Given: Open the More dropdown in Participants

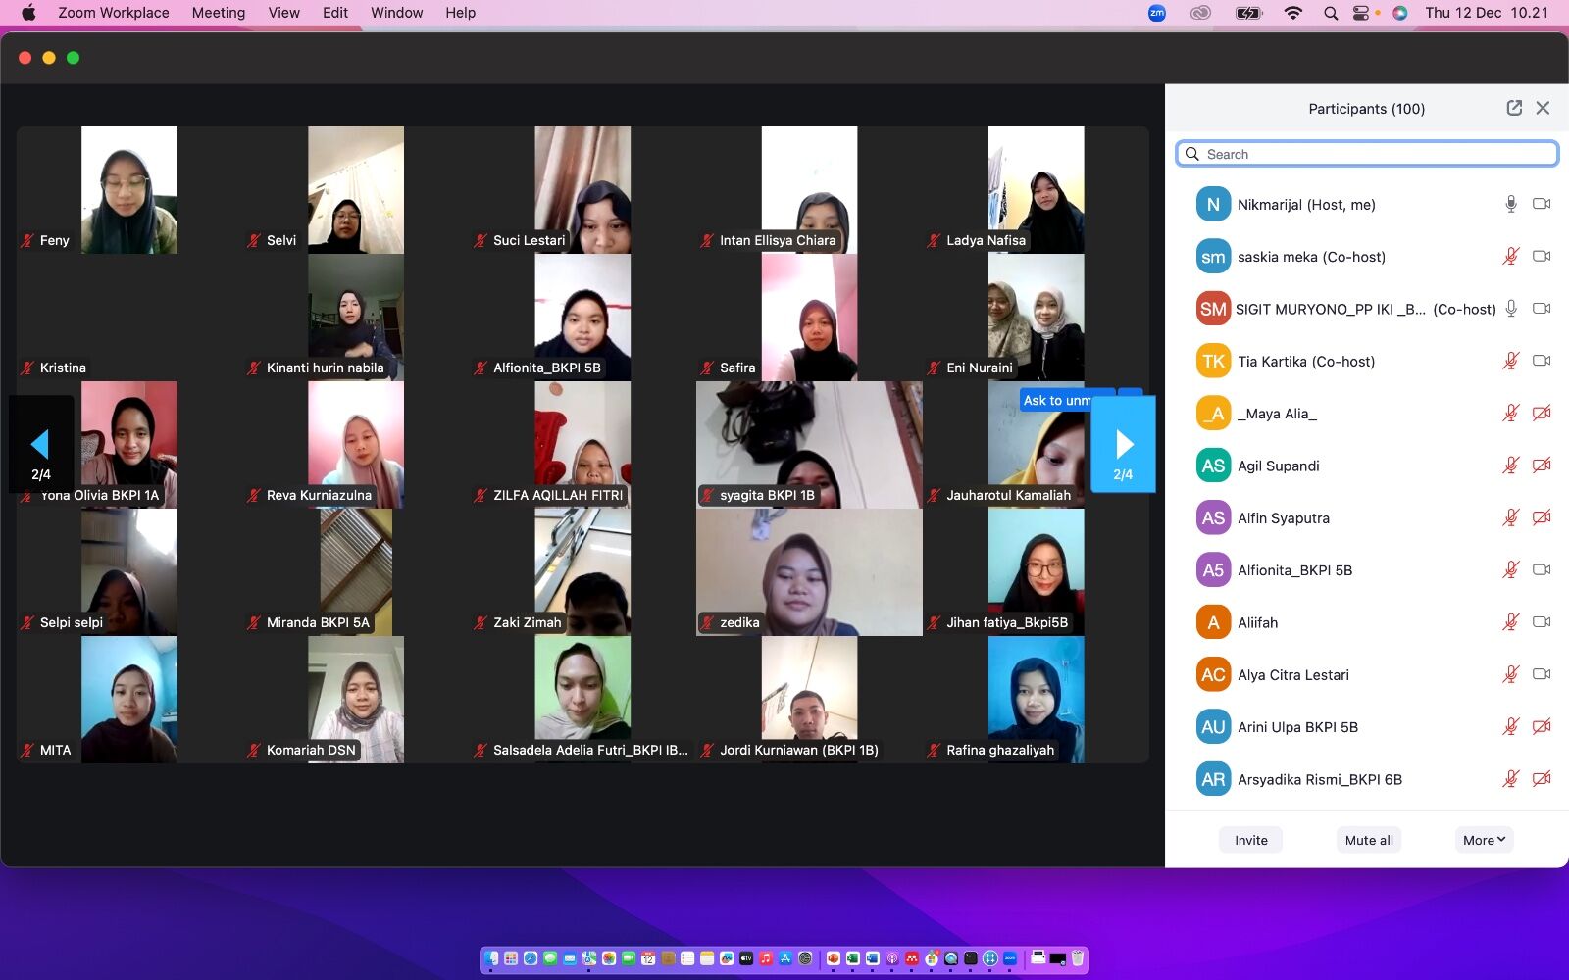Looking at the screenshot, I should pos(1484,840).
